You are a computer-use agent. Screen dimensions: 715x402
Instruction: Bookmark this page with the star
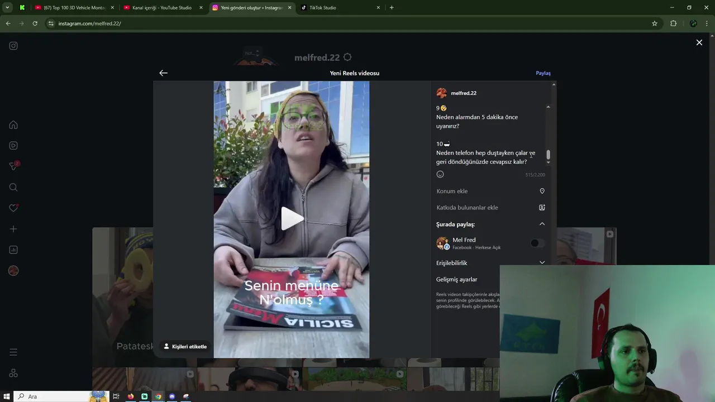click(x=655, y=23)
